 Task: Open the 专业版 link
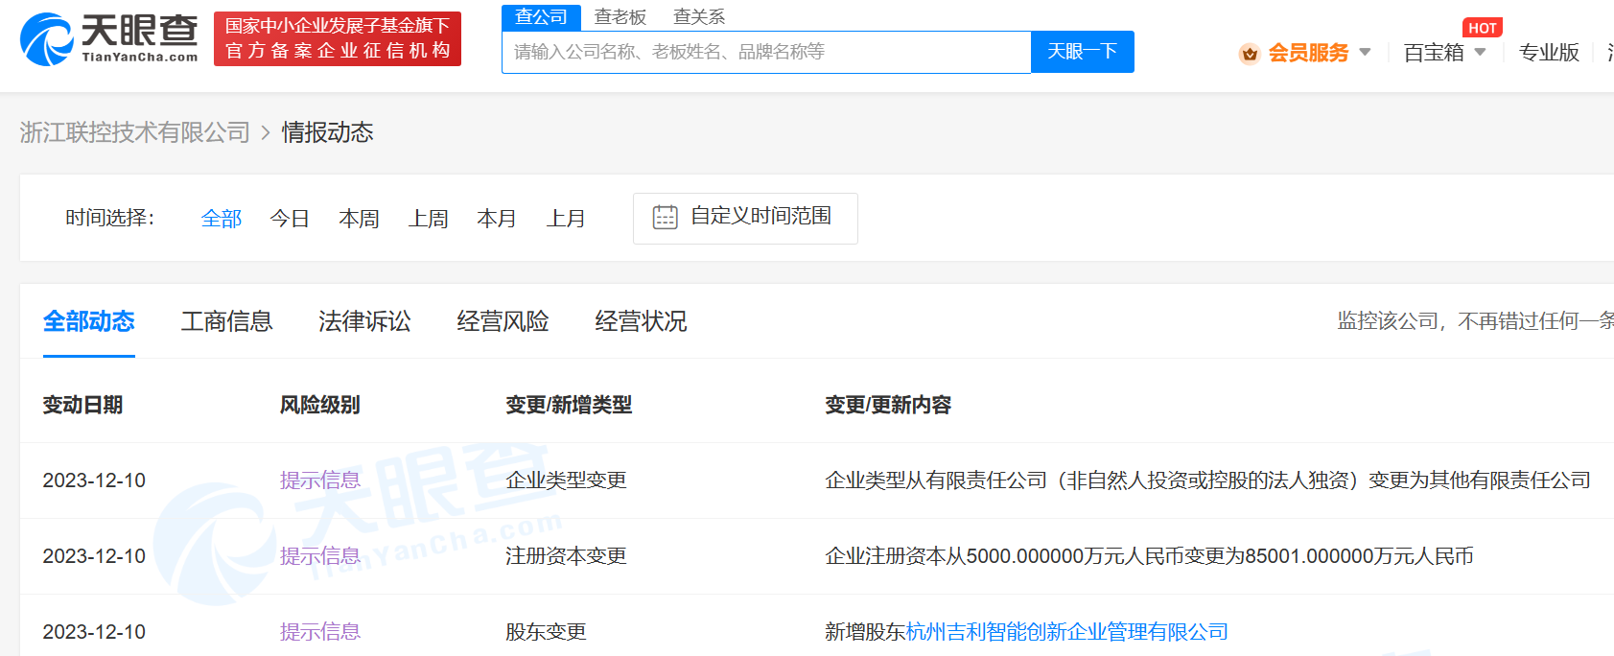[1549, 53]
